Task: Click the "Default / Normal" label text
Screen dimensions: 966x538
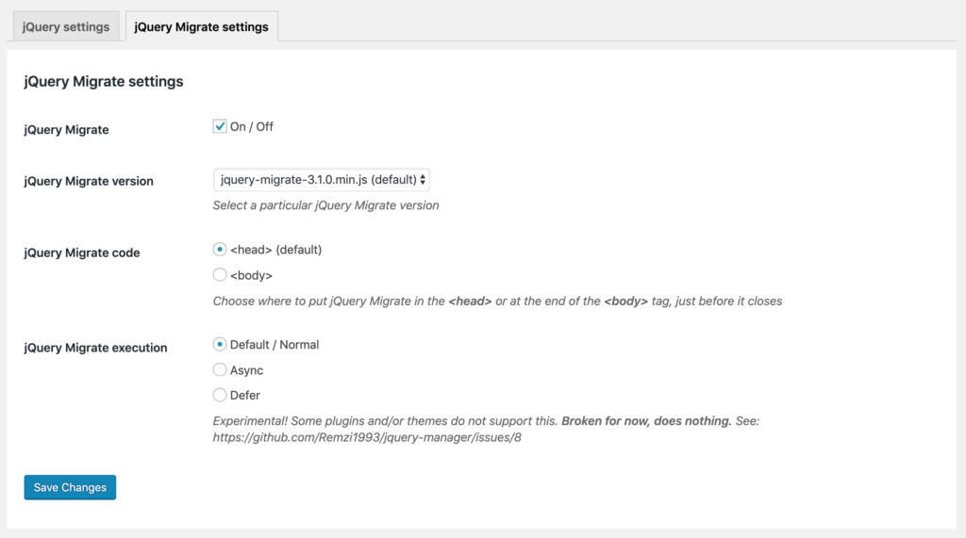Action: coord(275,345)
